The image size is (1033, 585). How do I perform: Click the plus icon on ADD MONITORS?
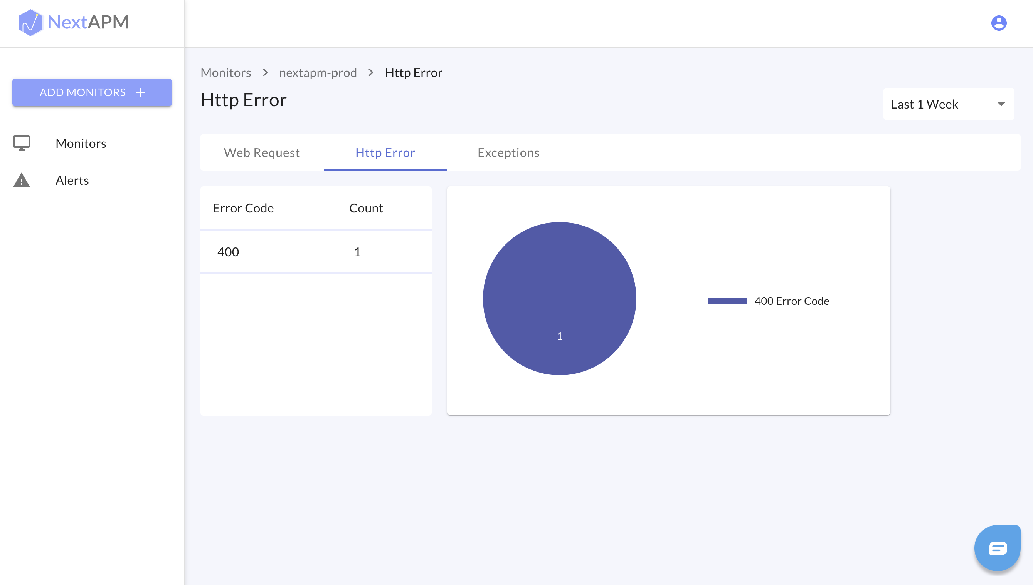pos(140,92)
